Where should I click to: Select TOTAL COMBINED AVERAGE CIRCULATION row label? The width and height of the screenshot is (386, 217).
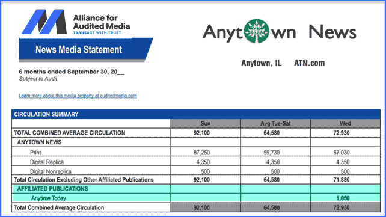click(x=70, y=133)
